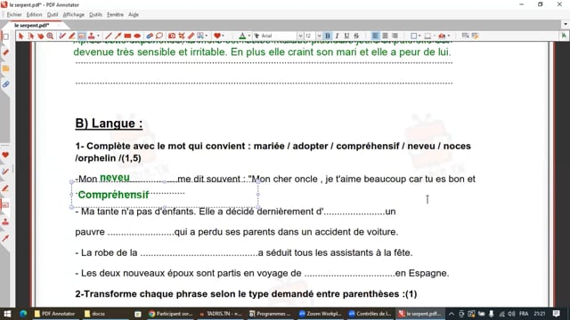570x320 pixels.
Task: Toggle italic formatting
Action: pyautogui.click(x=337, y=36)
